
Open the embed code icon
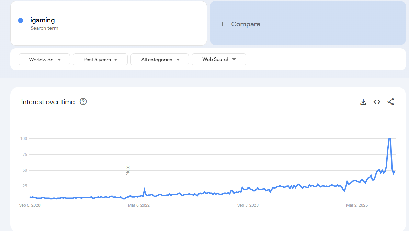click(377, 102)
